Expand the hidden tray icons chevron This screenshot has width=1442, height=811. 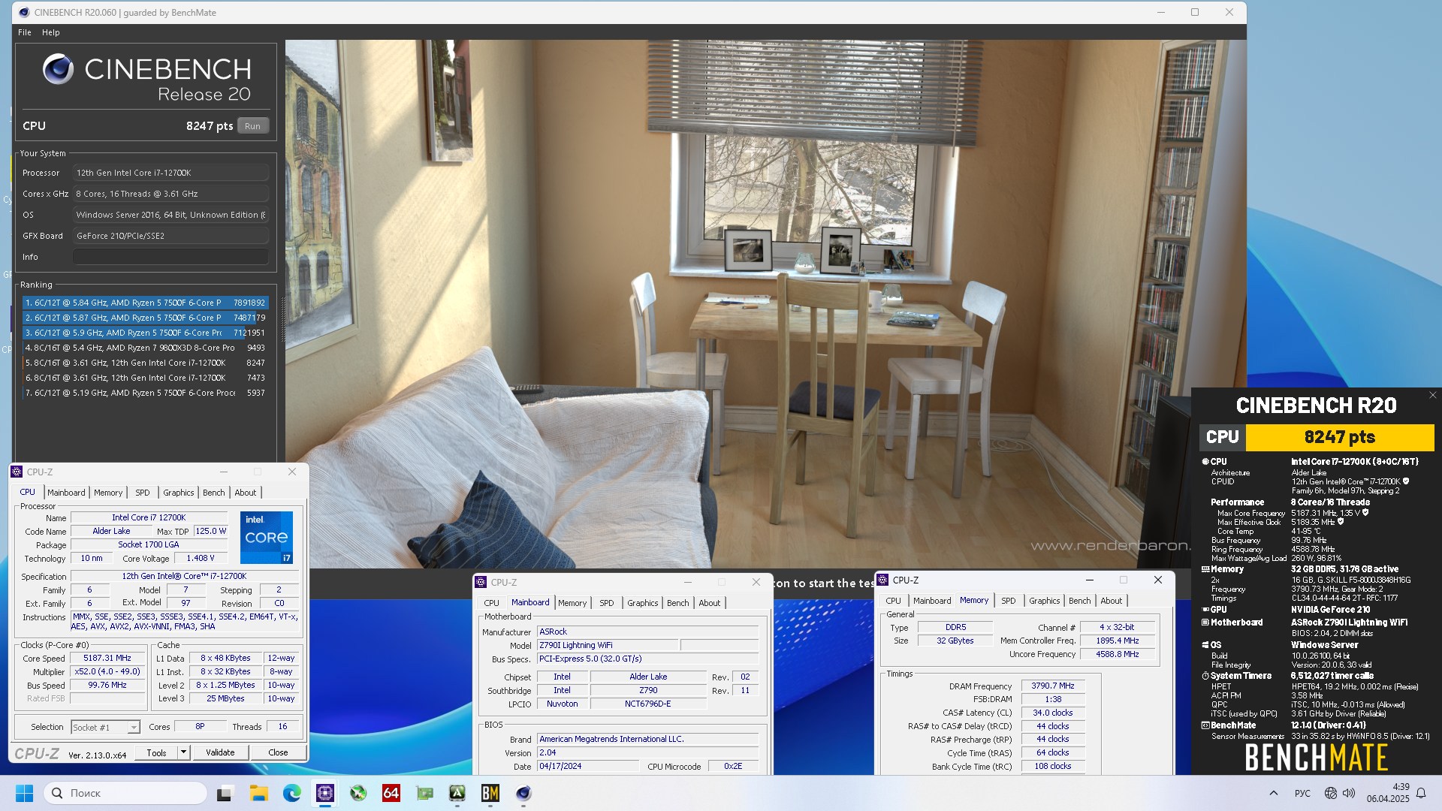1274,793
